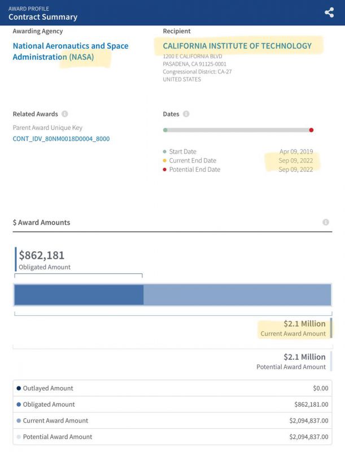Click the Current Award Amount legend dot
Screen dimensions: 345x452
[x=19, y=420]
